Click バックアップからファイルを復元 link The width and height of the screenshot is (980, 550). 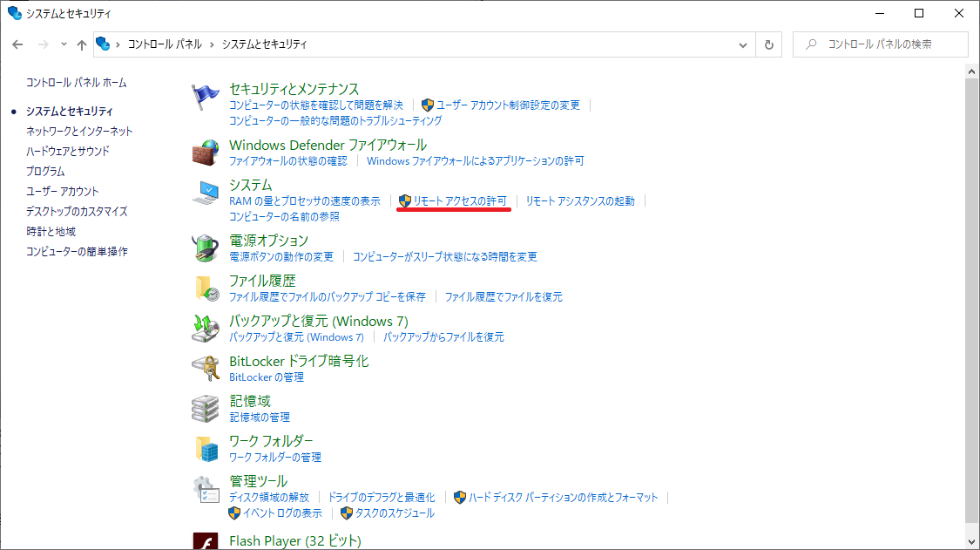click(x=443, y=336)
